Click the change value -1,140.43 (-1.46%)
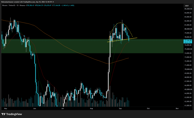 (68, 5)
